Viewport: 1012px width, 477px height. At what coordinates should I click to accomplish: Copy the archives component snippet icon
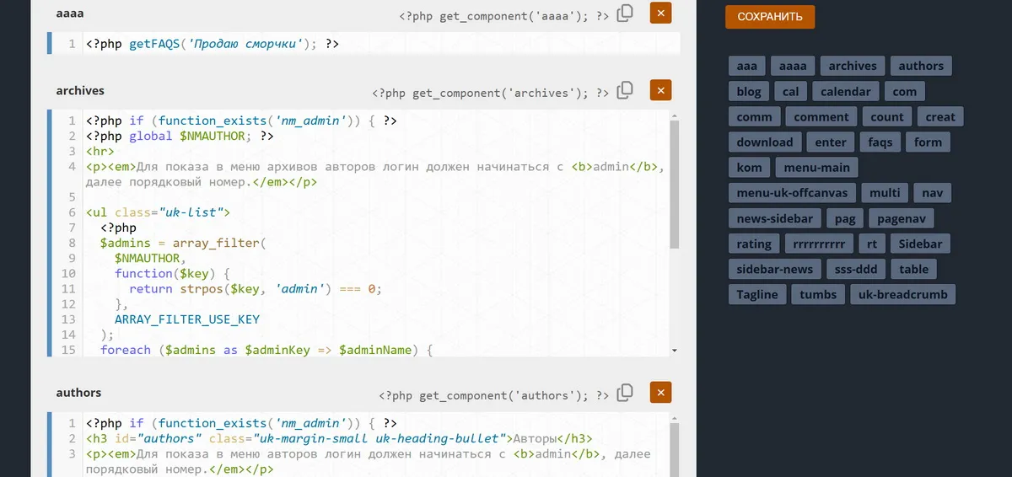click(x=625, y=90)
